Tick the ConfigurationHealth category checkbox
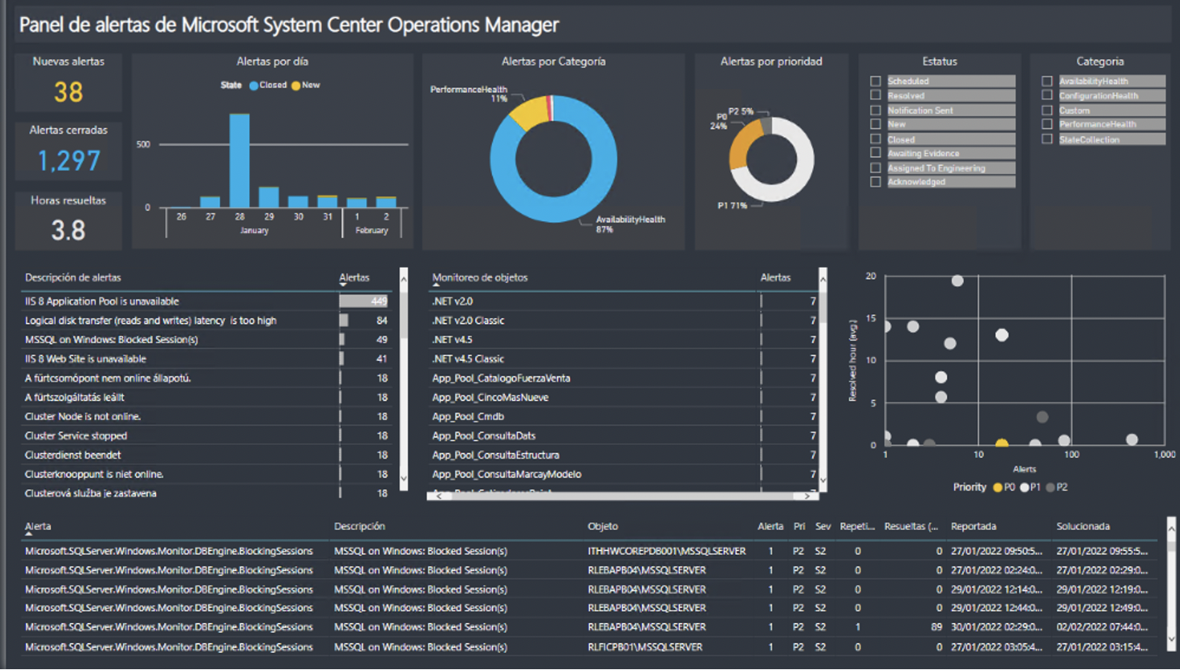 pyautogui.click(x=1047, y=95)
